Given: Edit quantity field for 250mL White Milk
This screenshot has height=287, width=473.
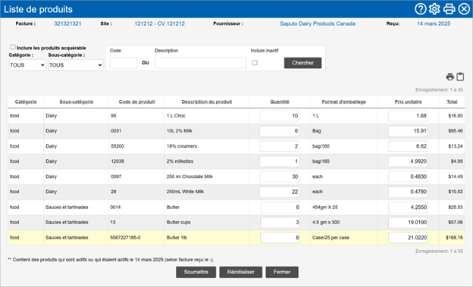Looking at the screenshot, I should click(280, 192).
